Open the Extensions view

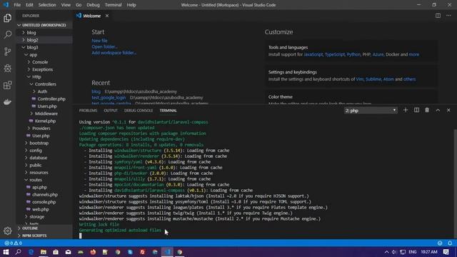tap(8, 85)
